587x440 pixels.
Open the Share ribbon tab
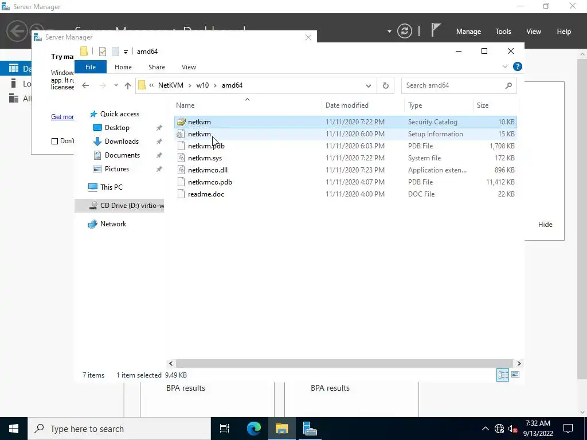pyautogui.click(x=156, y=67)
